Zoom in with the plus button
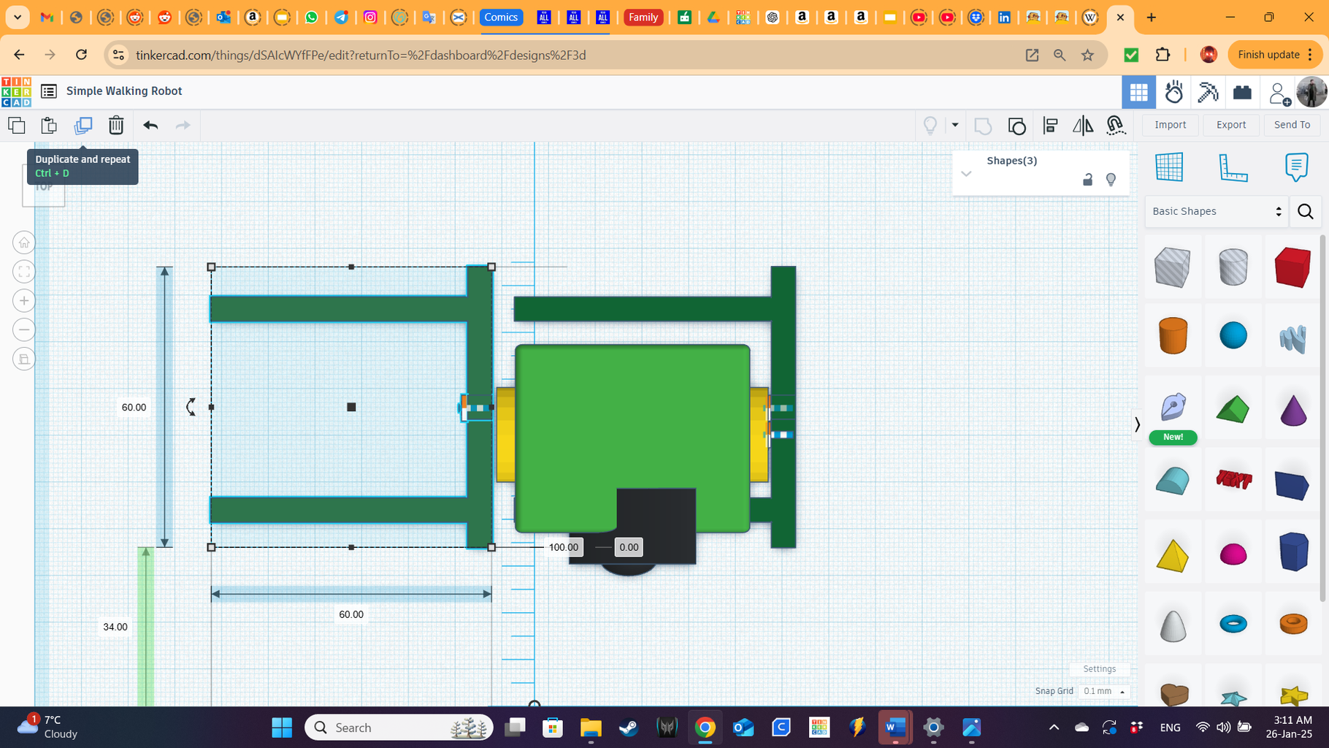Screen dimensions: 1329x748 [x=24, y=301]
